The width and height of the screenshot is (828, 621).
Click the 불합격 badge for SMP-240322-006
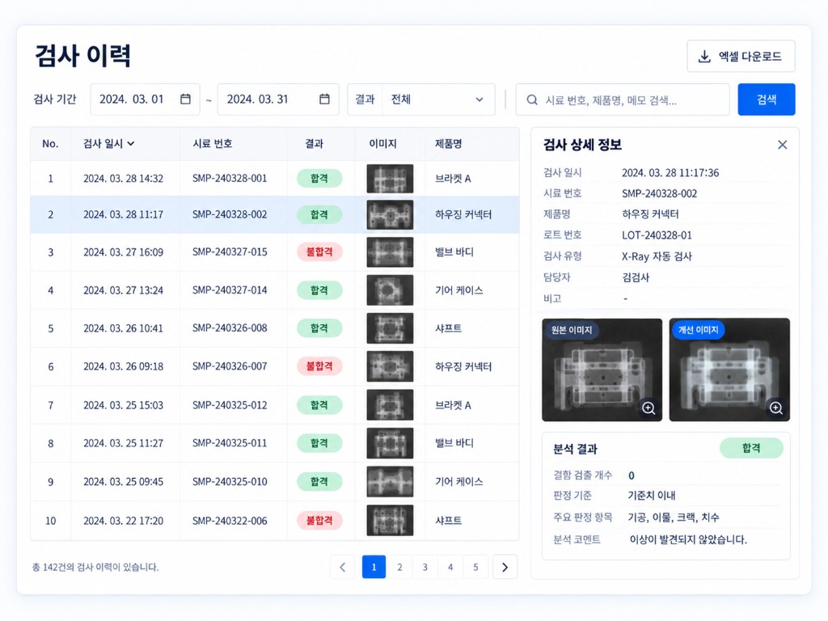[x=319, y=520]
